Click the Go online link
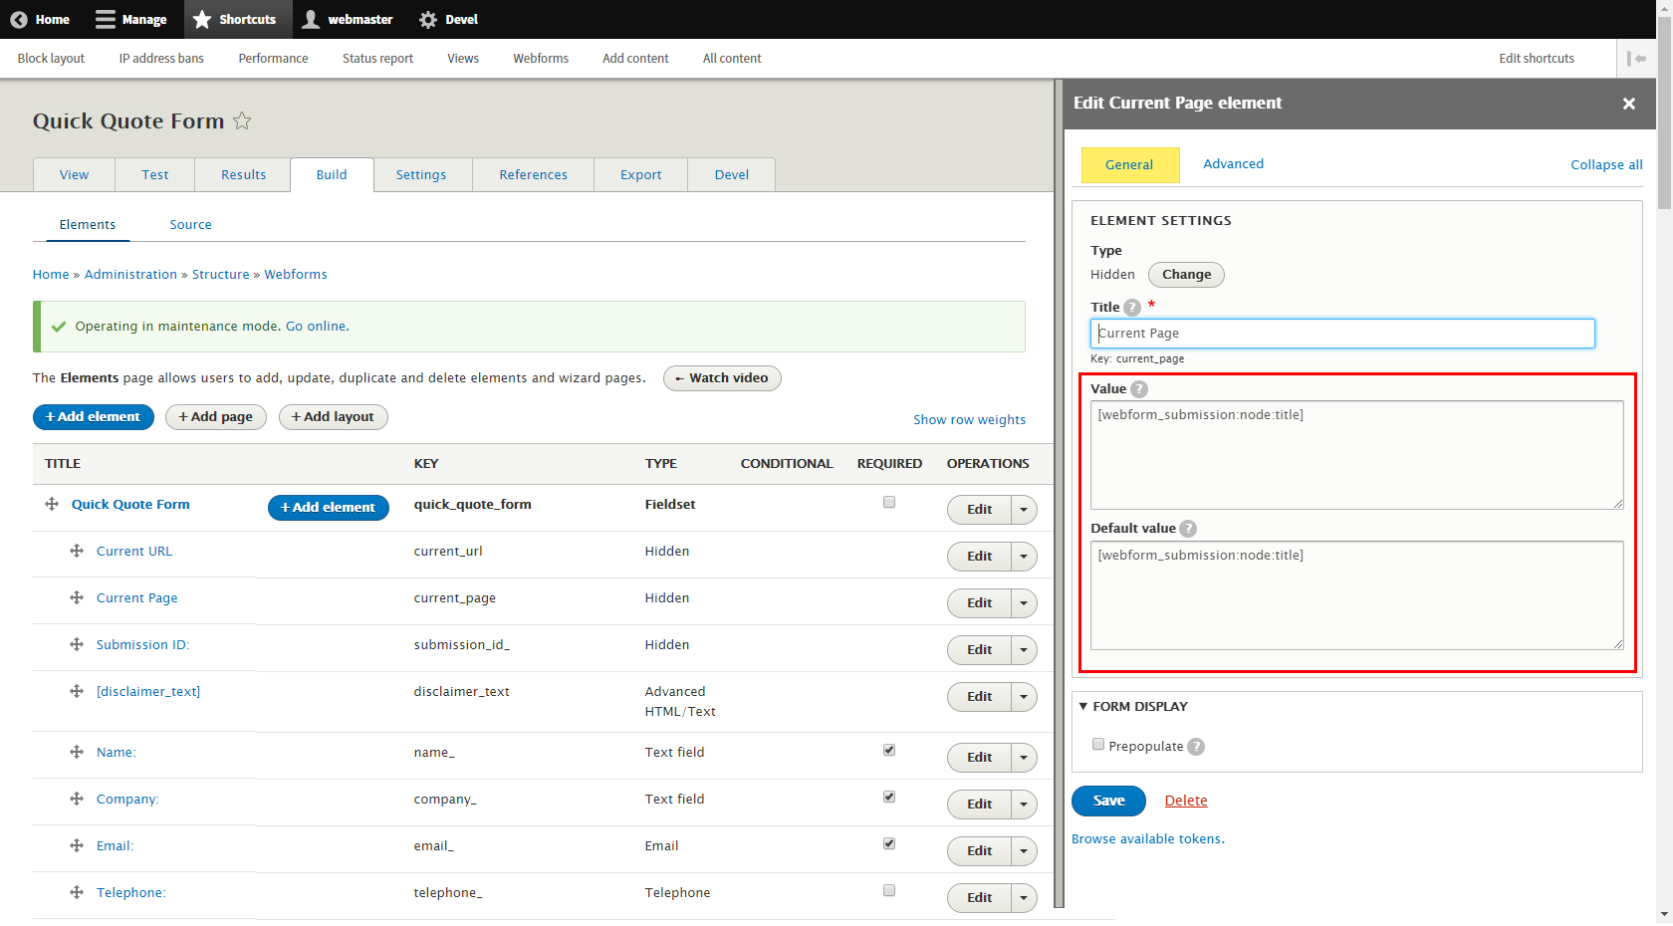This screenshot has width=1673, height=926. pos(316,326)
